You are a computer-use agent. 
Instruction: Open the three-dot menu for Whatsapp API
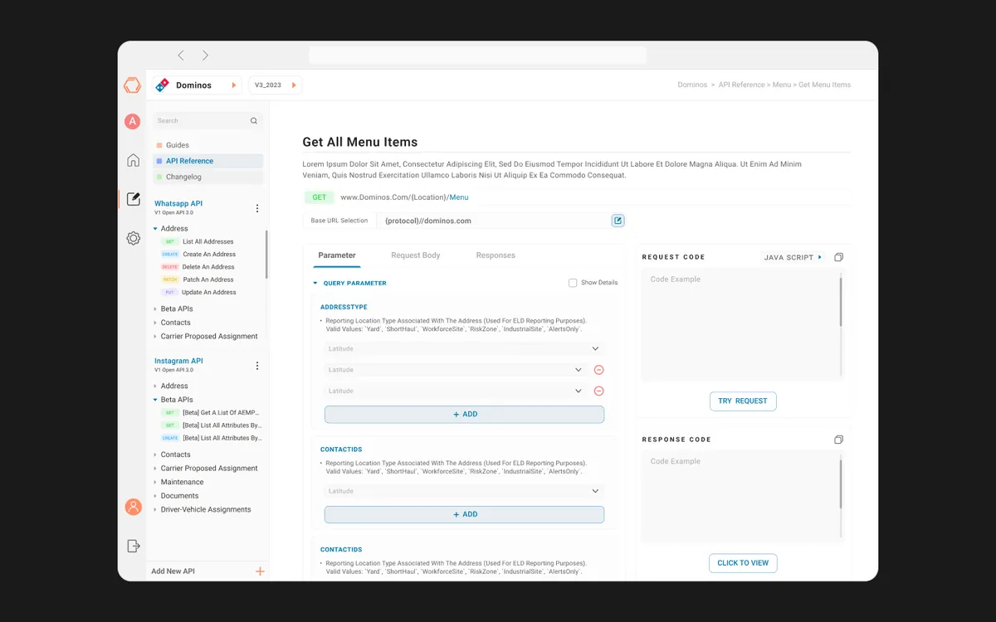(257, 208)
